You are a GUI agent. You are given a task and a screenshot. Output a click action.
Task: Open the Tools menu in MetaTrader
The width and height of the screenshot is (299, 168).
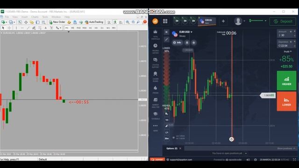(45, 17)
